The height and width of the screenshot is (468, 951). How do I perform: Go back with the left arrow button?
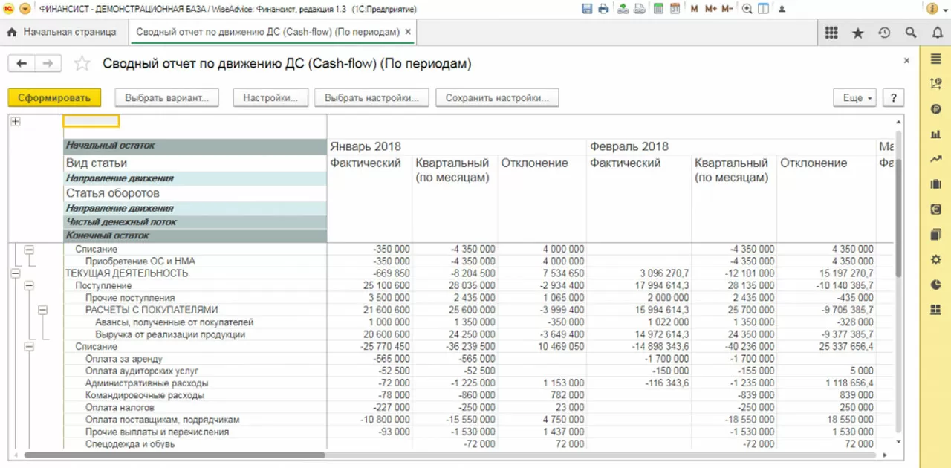pyautogui.click(x=22, y=64)
